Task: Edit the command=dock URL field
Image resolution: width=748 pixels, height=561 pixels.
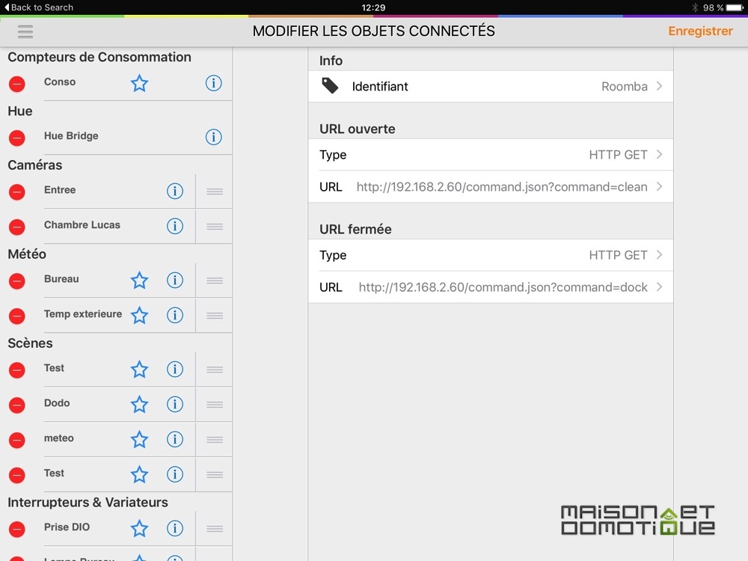Action: tap(491, 287)
